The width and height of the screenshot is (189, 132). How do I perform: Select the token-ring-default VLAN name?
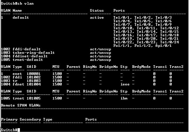(34, 53)
